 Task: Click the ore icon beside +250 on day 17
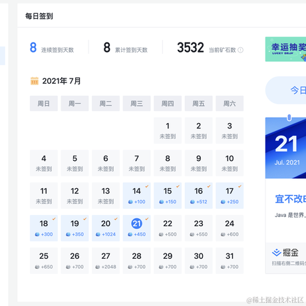tap(223, 202)
